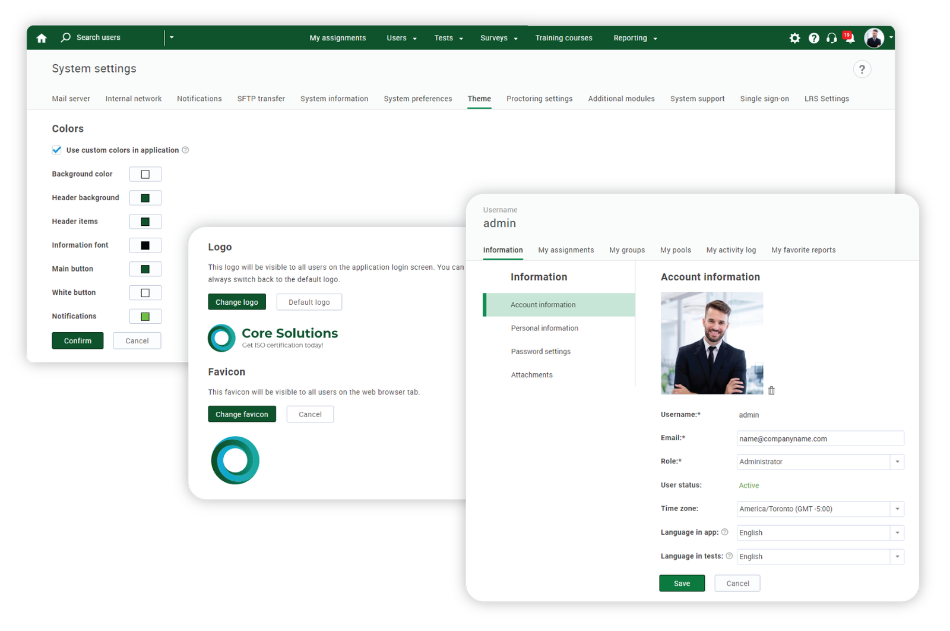Open the Time zone dropdown

click(x=897, y=509)
